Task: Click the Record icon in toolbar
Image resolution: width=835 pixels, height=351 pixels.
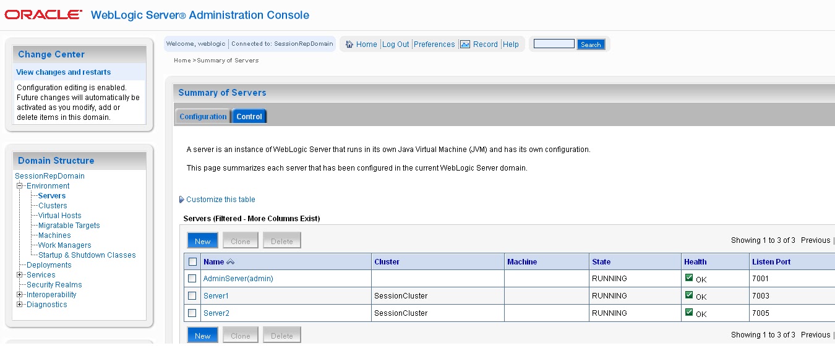Action: (x=465, y=44)
